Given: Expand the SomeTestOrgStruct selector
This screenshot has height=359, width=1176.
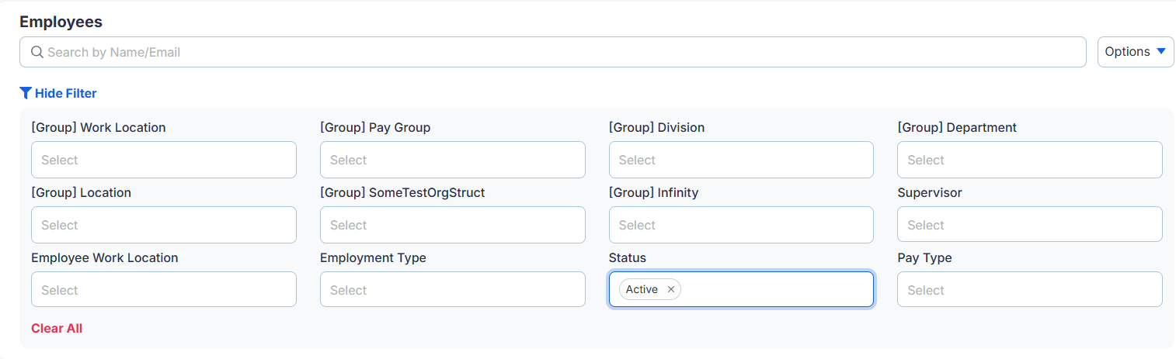Looking at the screenshot, I should pyautogui.click(x=453, y=225).
